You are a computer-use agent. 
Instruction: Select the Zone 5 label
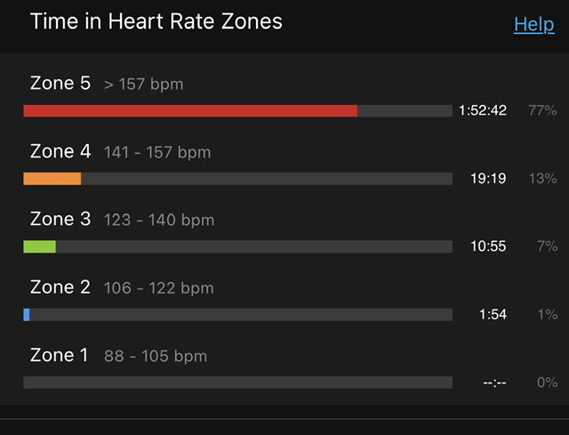point(60,83)
